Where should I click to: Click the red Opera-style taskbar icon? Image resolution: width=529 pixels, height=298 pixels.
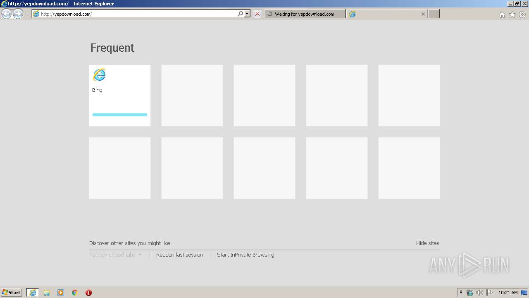point(88,293)
